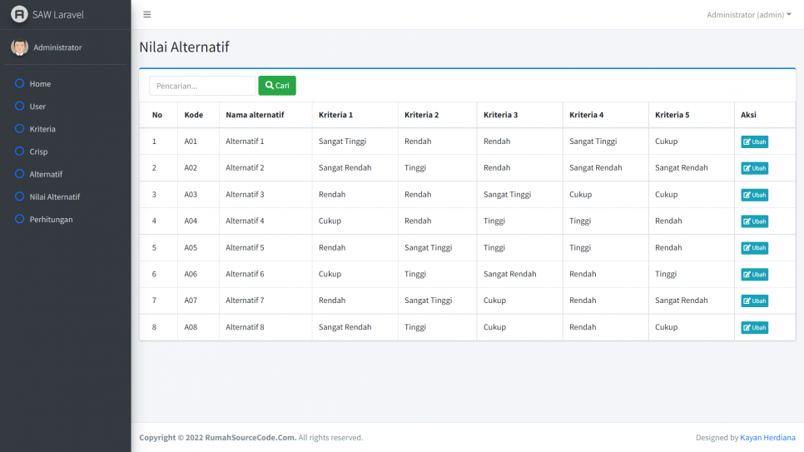Click the Alternatif circle icon
The height and width of the screenshot is (452, 804).
pyautogui.click(x=19, y=173)
